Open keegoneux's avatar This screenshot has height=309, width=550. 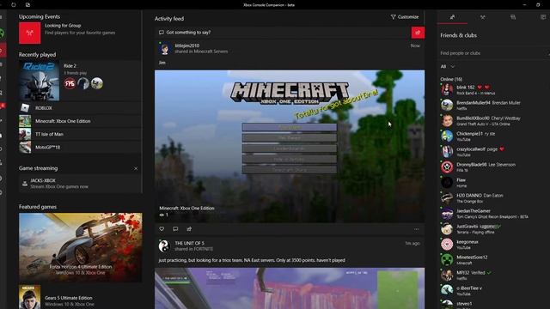click(447, 244)
